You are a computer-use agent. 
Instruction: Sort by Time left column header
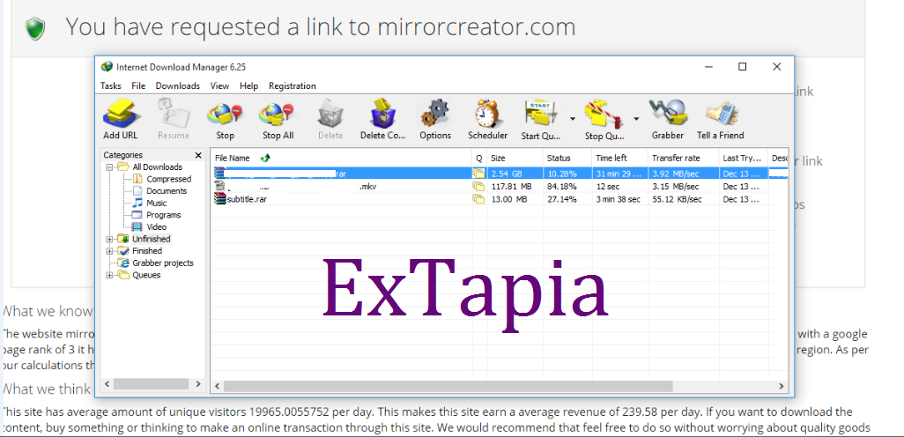click(x=619, y=158)
